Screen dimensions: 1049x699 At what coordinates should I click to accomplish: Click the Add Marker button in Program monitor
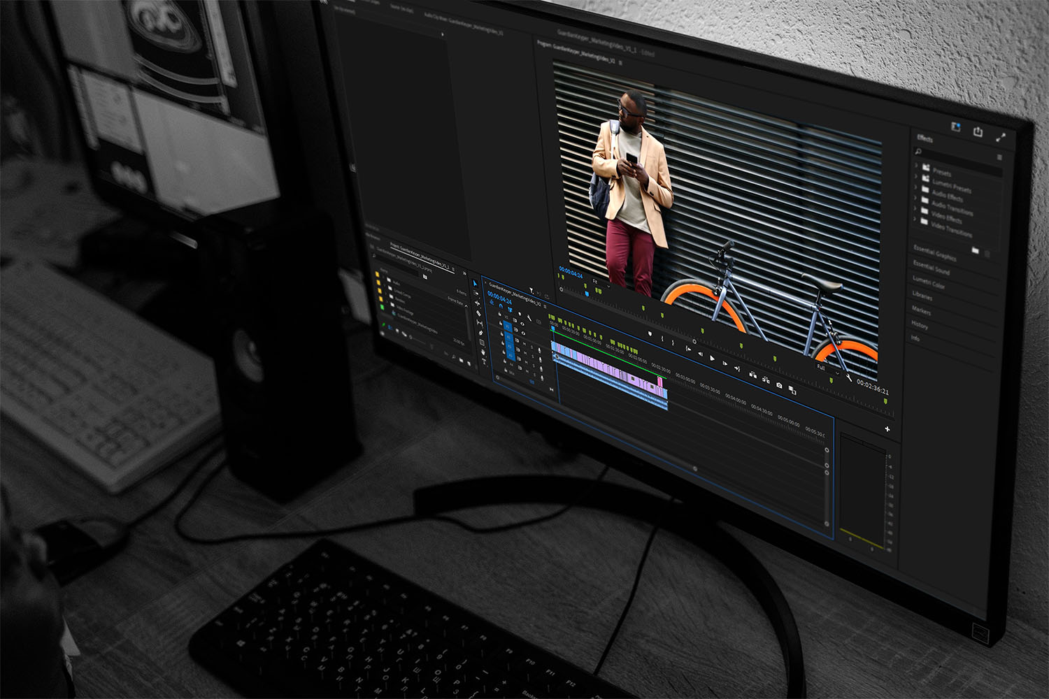pos(650,333)
